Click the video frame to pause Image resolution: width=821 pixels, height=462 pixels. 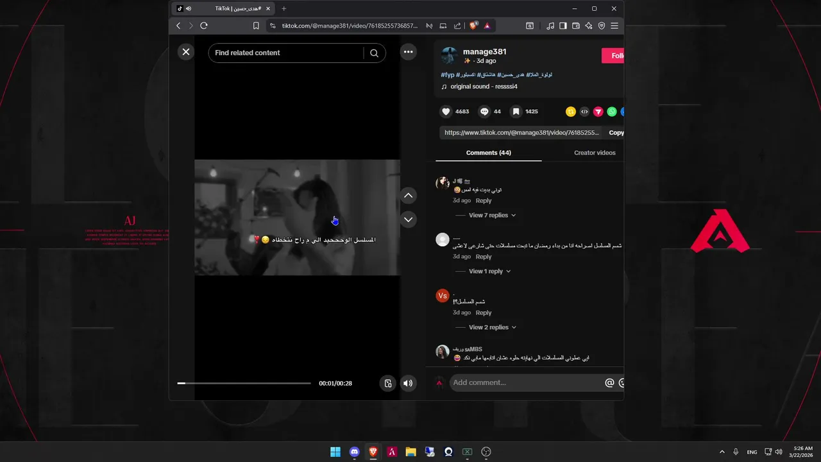point(297,218)
